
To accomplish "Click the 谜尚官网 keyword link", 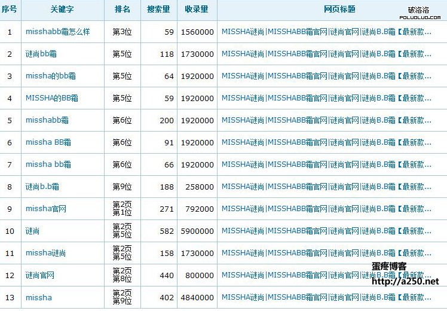I will tap(40, 275).
